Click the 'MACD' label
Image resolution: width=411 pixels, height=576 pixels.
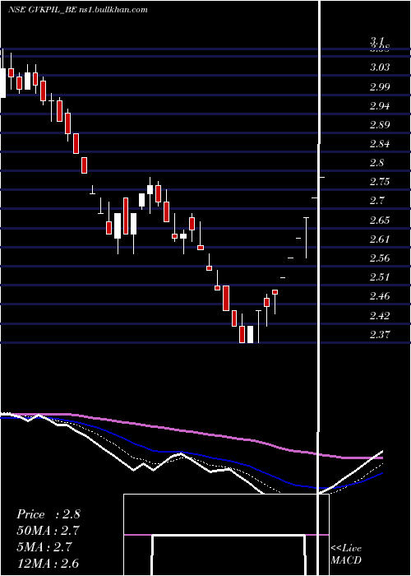pyautogui.click(x=346, y=560)
